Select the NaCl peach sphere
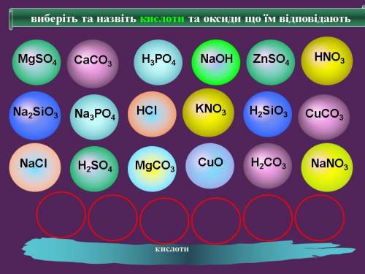 point(35,167)
